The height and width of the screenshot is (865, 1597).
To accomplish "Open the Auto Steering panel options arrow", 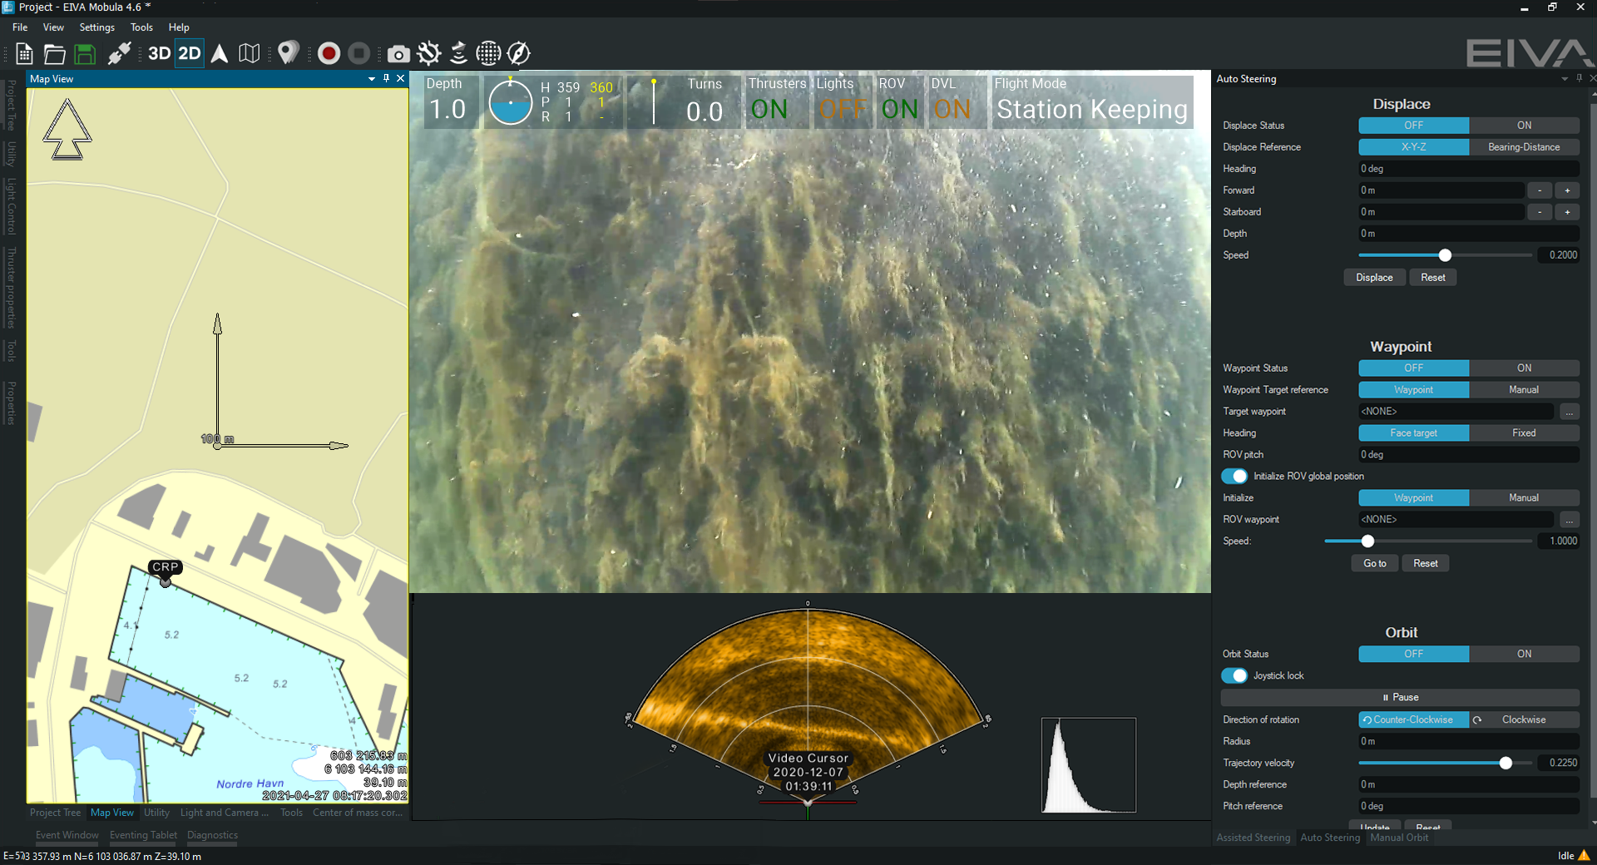I will pyautogui.click(x=1565, y=79).
